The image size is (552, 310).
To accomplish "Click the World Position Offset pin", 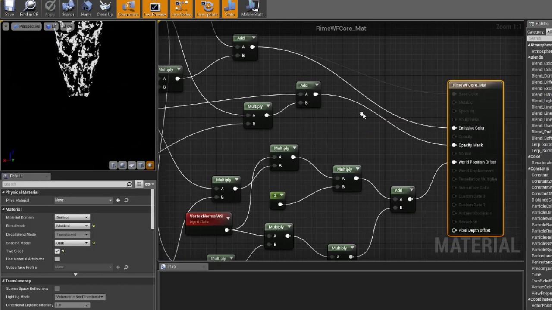I will click(x=454, y=162).
